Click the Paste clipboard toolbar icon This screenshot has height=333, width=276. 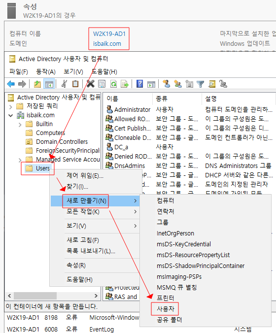75,84
